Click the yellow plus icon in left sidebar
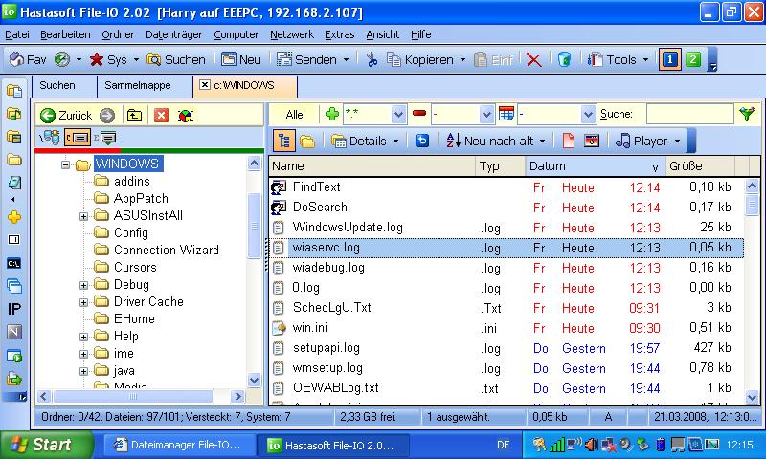This screenshot has height=459, width=766. [14, 216]
